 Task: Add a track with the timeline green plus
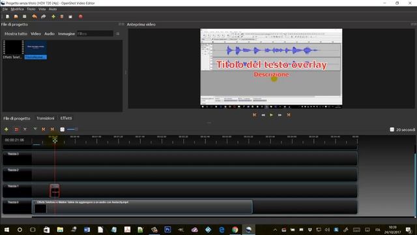(6, 129)
